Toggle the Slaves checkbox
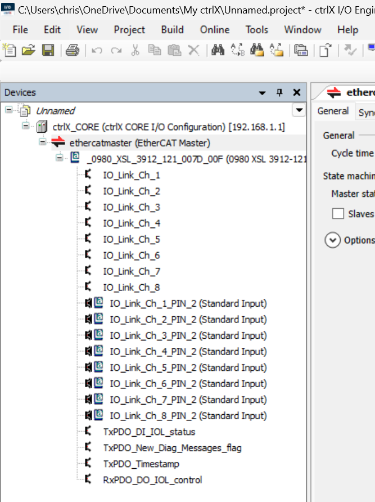375x502 pixels. pos(338,213)
